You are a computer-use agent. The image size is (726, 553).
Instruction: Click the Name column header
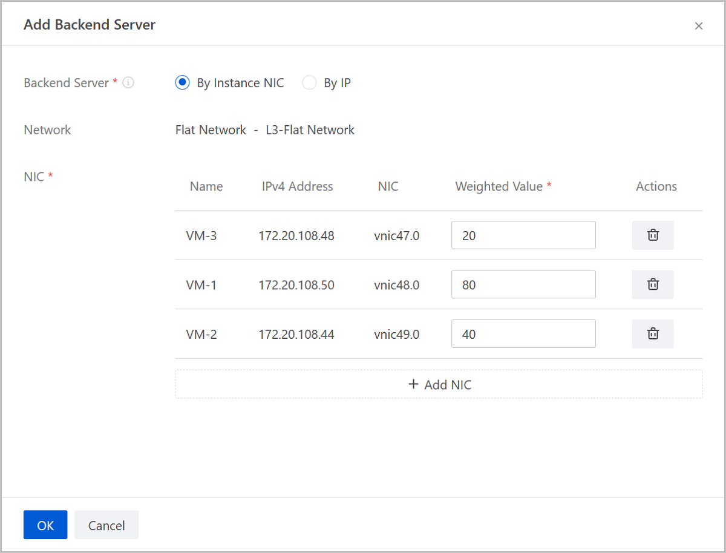point(206,186)
